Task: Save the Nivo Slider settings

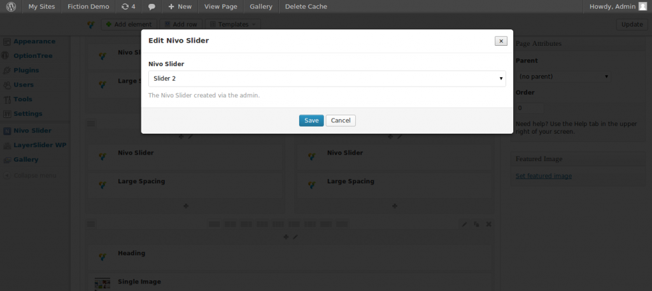Action: (311, 120)
